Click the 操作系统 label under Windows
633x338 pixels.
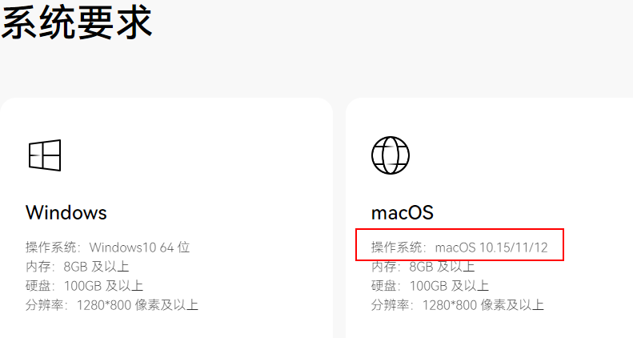tap(51, 247)
